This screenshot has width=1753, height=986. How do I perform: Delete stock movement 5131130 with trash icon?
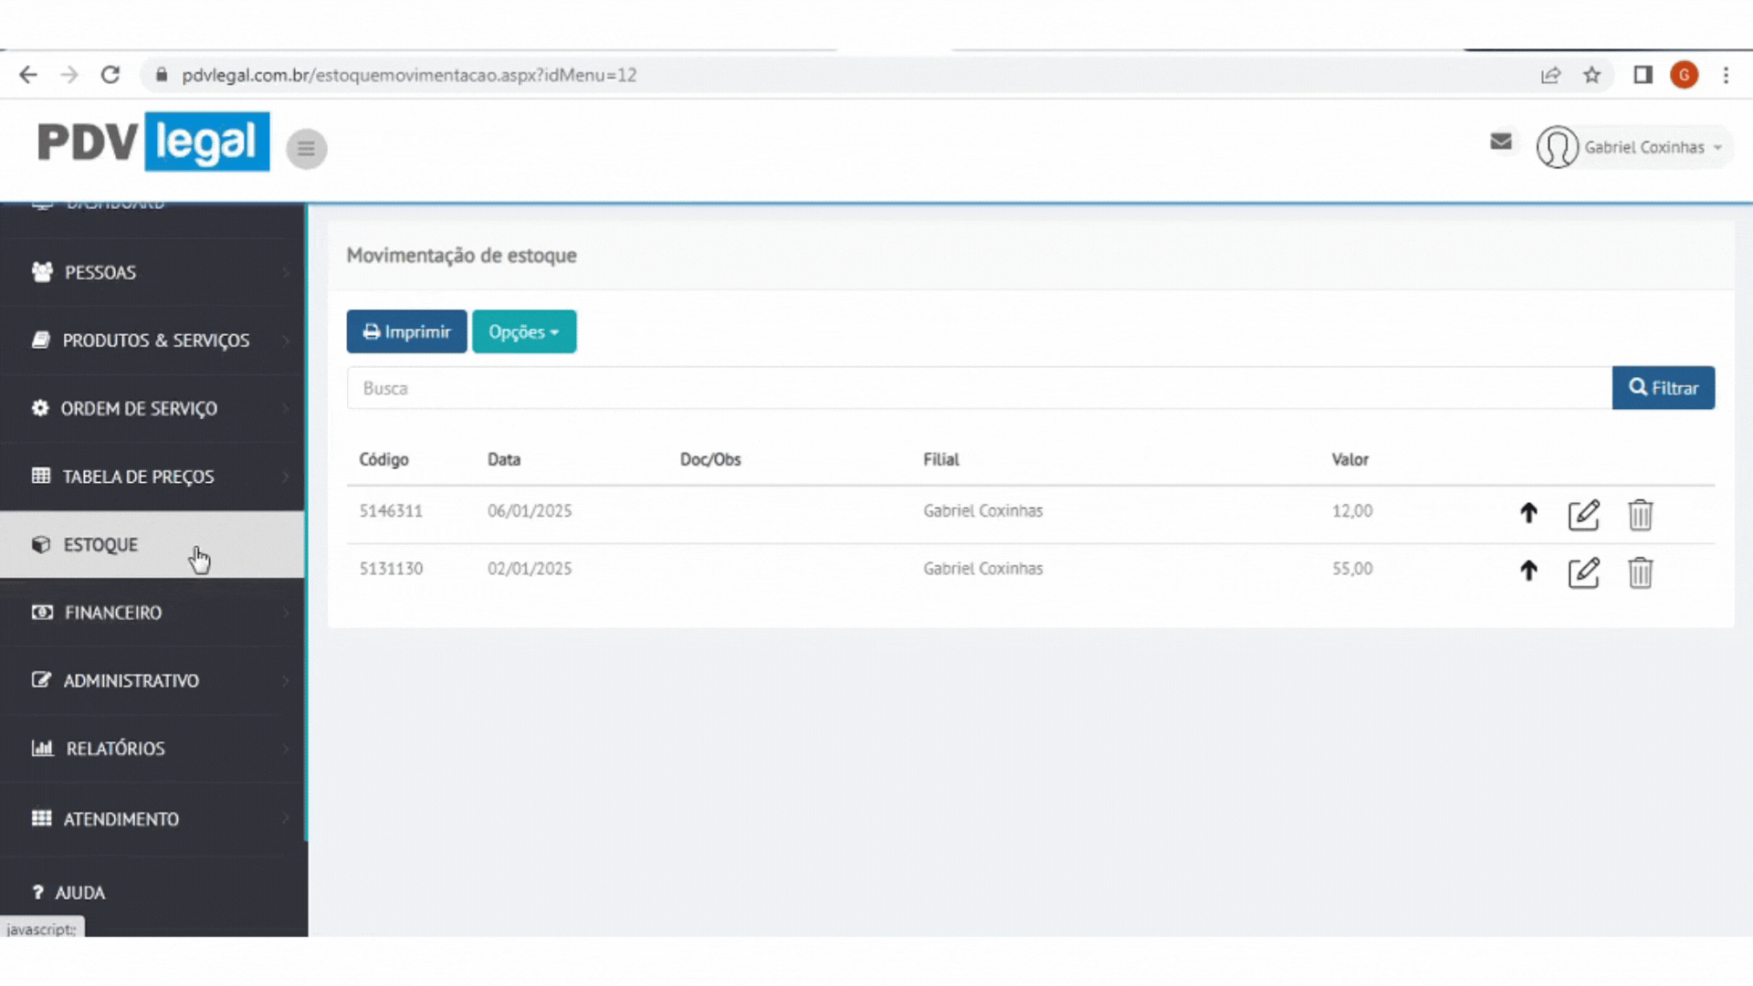[x=1640, y=572]
